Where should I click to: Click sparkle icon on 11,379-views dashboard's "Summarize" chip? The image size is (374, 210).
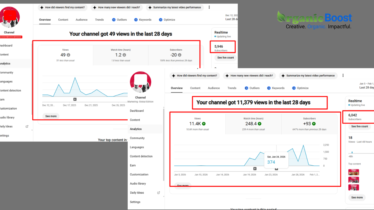(283, 76)
